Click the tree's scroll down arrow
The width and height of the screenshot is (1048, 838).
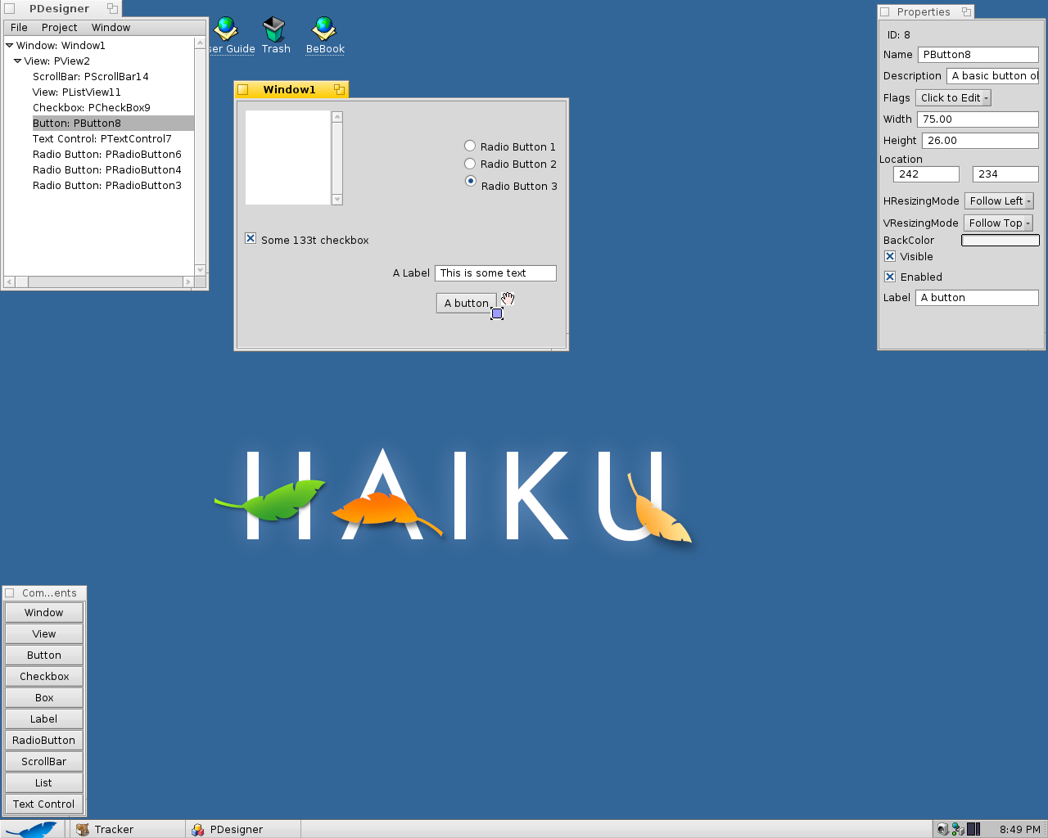200,270
